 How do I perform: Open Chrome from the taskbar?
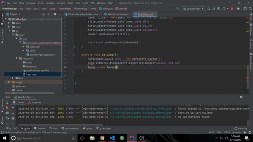tap(102, 138)
